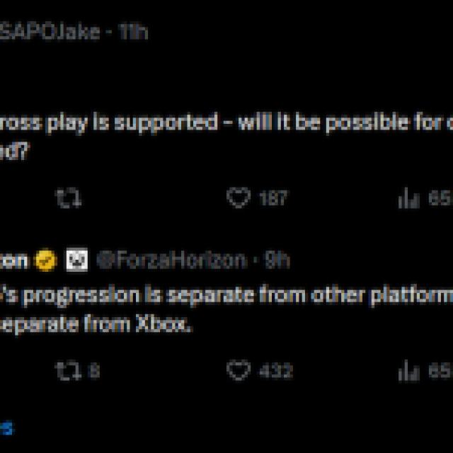
Task: View analytics icon on the ForzaHorizon reply
Action: (x=408, y=370)
